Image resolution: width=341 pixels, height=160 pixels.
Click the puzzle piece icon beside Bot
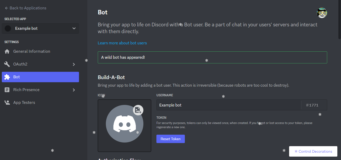(x=7, y=77)
